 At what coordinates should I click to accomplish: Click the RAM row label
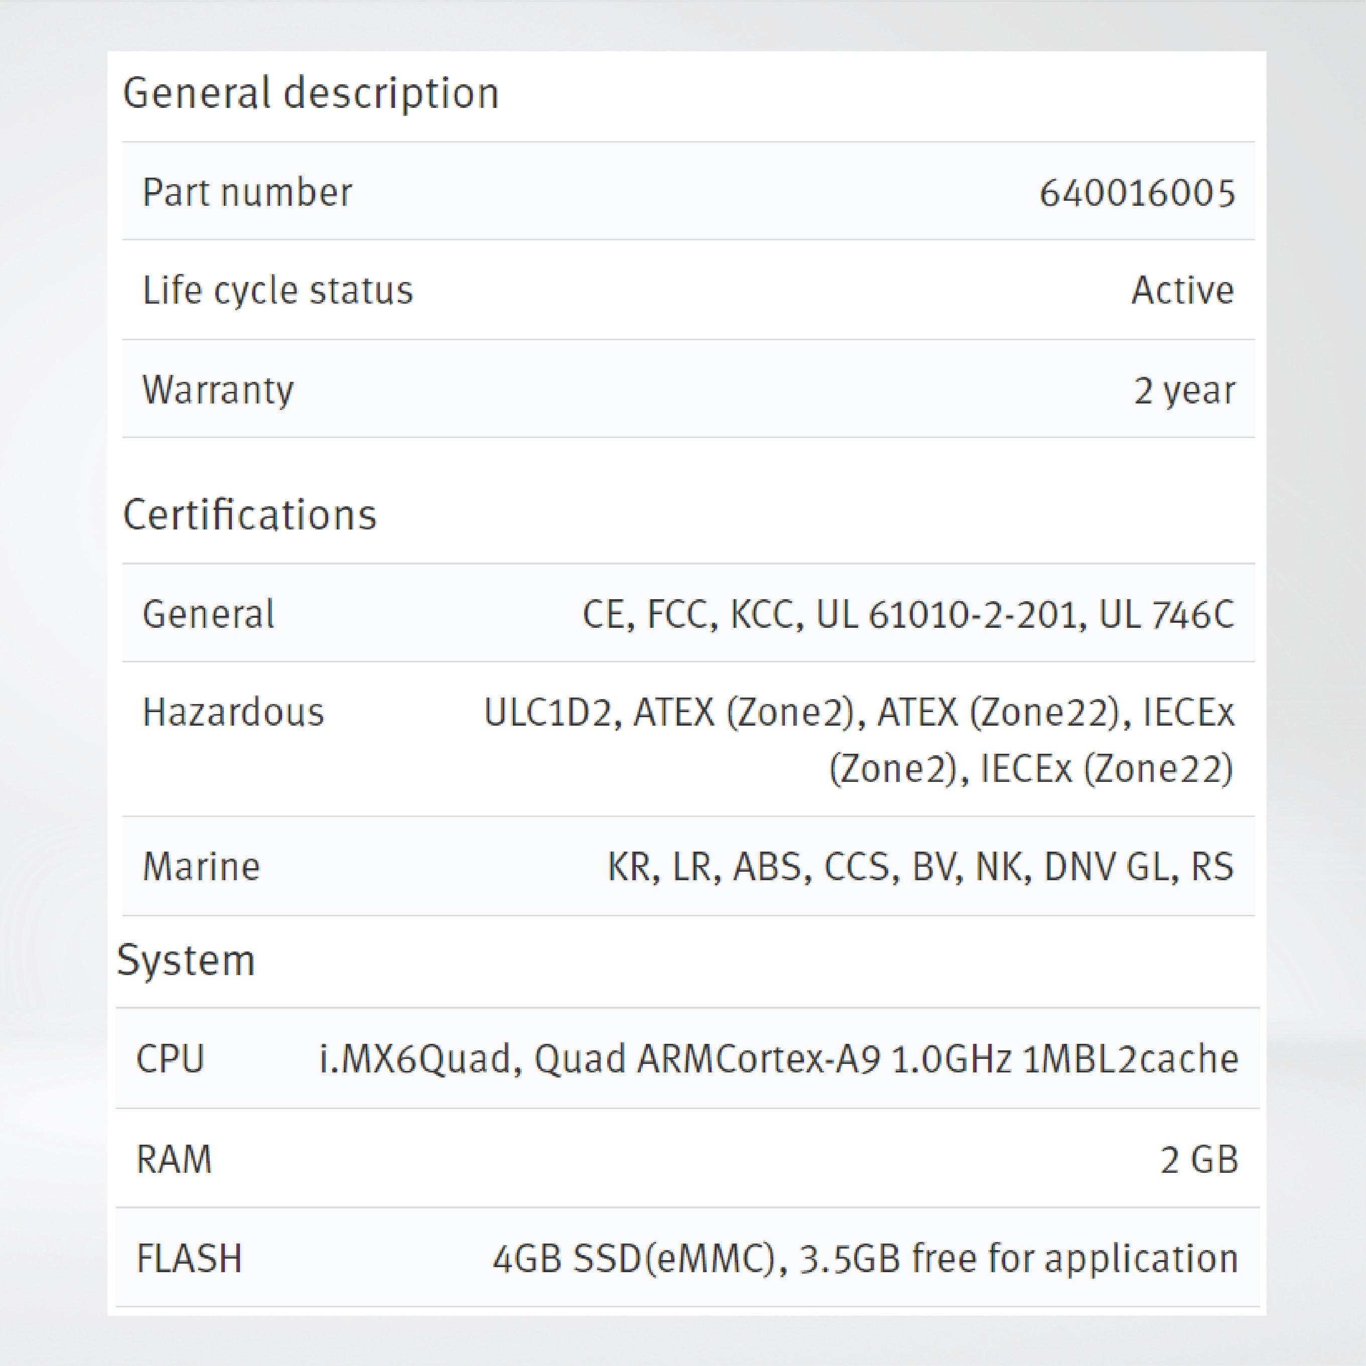[174, 1160]
